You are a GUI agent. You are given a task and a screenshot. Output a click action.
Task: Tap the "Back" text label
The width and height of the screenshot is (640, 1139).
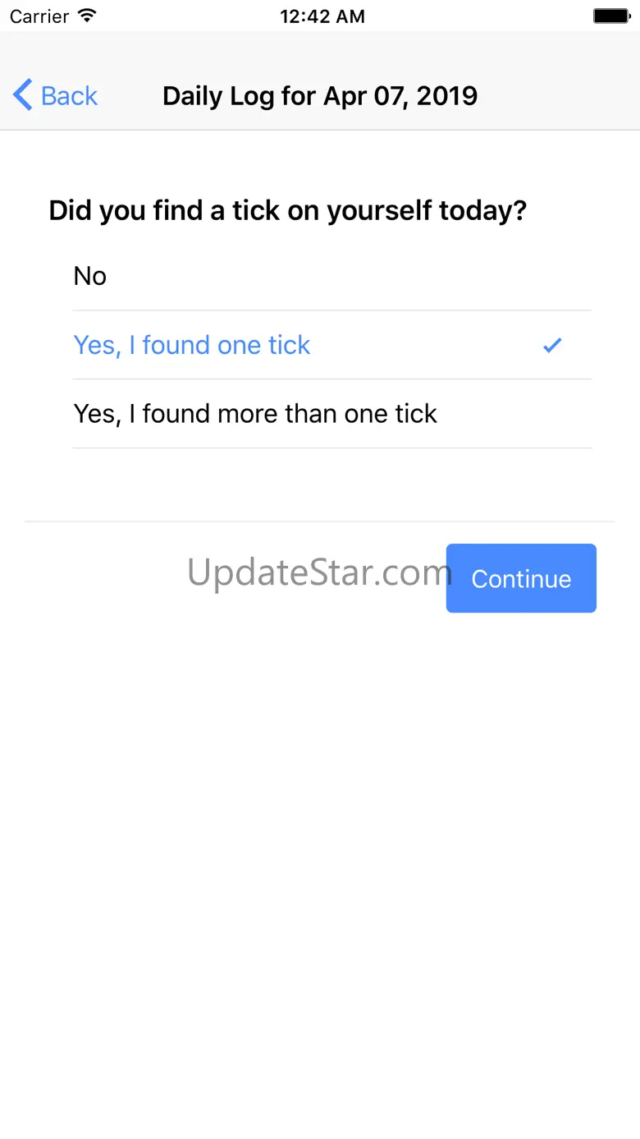tap(69, 96)
